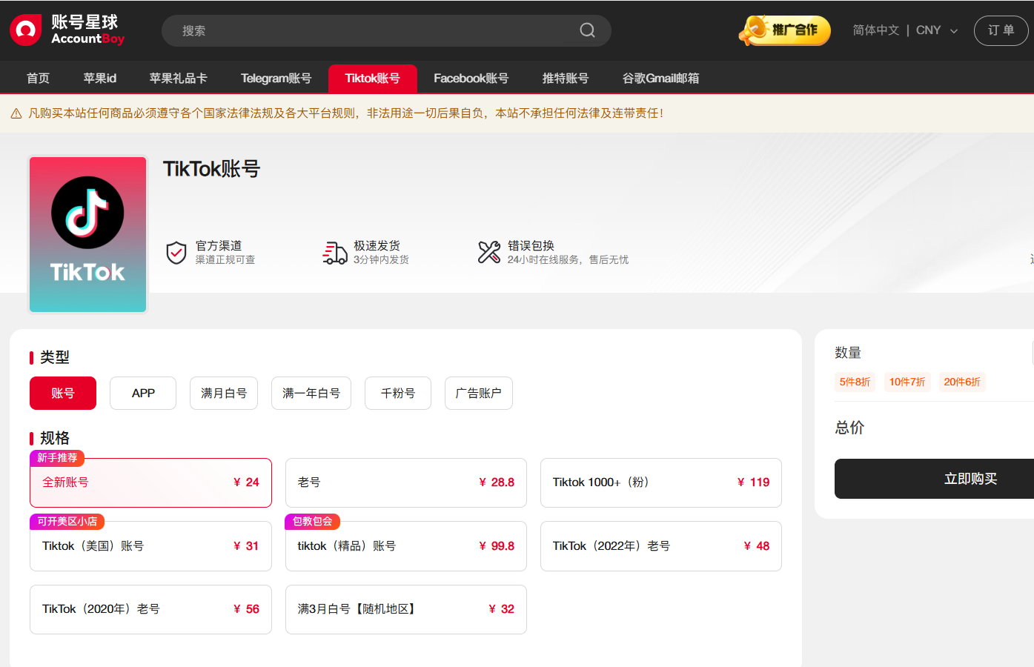The image size is (1034, 667).
Task: Select the 广告账户 type option
Action: [479, 393]
